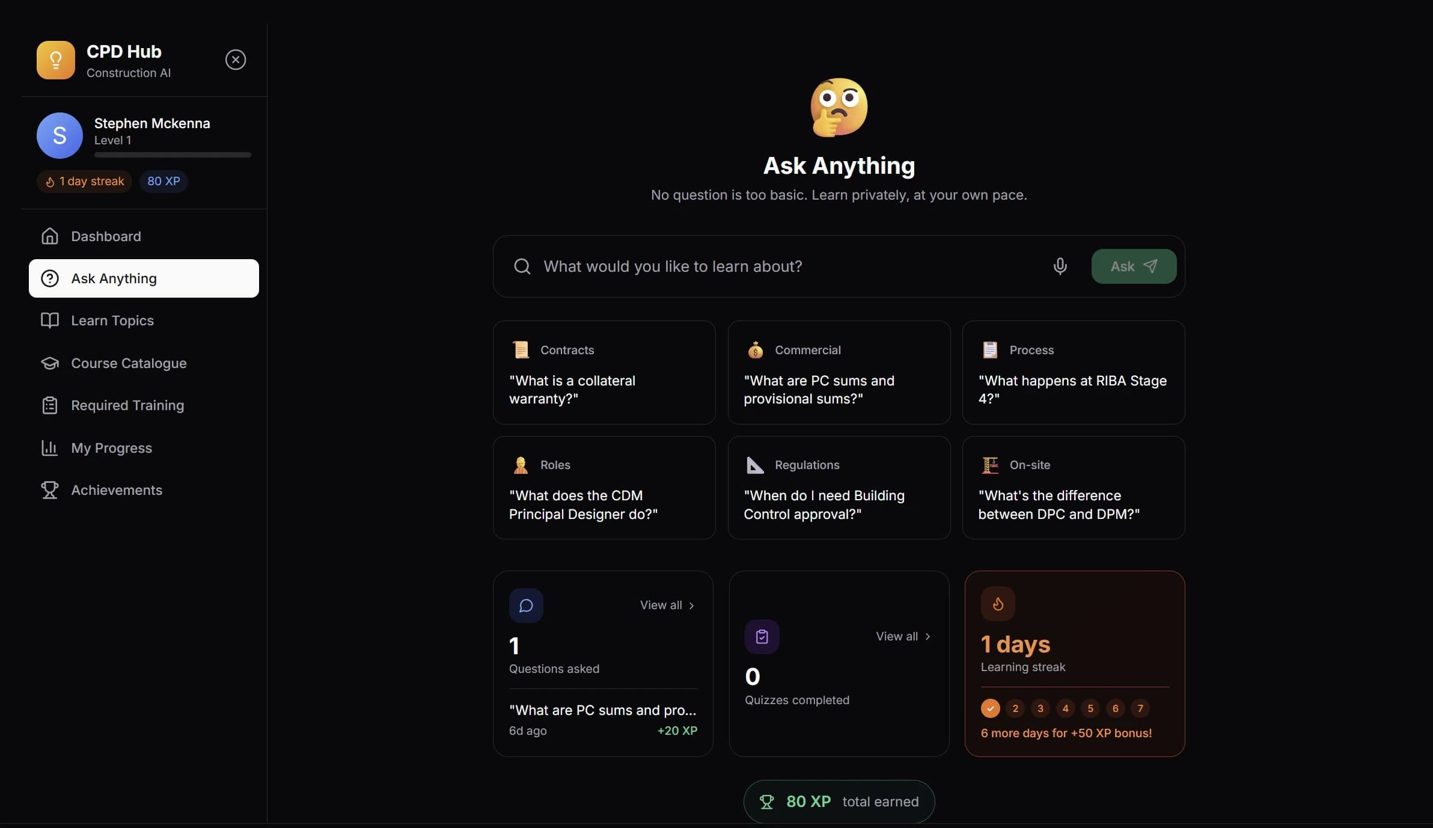Expand View all for Quizzes completed
The height and width of the screenshot is (828, 1433).
point(902,636)
